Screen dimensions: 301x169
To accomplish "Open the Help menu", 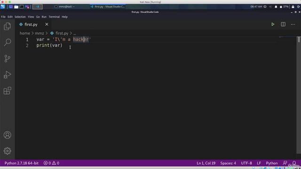I will point(64,17).
